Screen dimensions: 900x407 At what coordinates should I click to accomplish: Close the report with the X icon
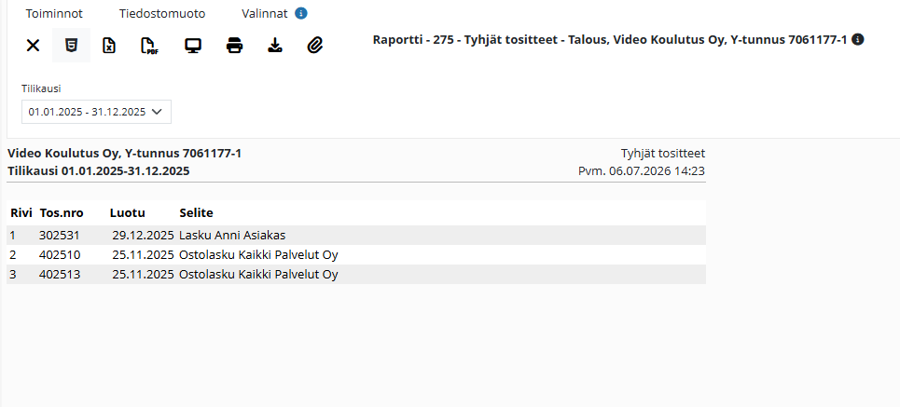pyautogui.click(x=34, y=46)
